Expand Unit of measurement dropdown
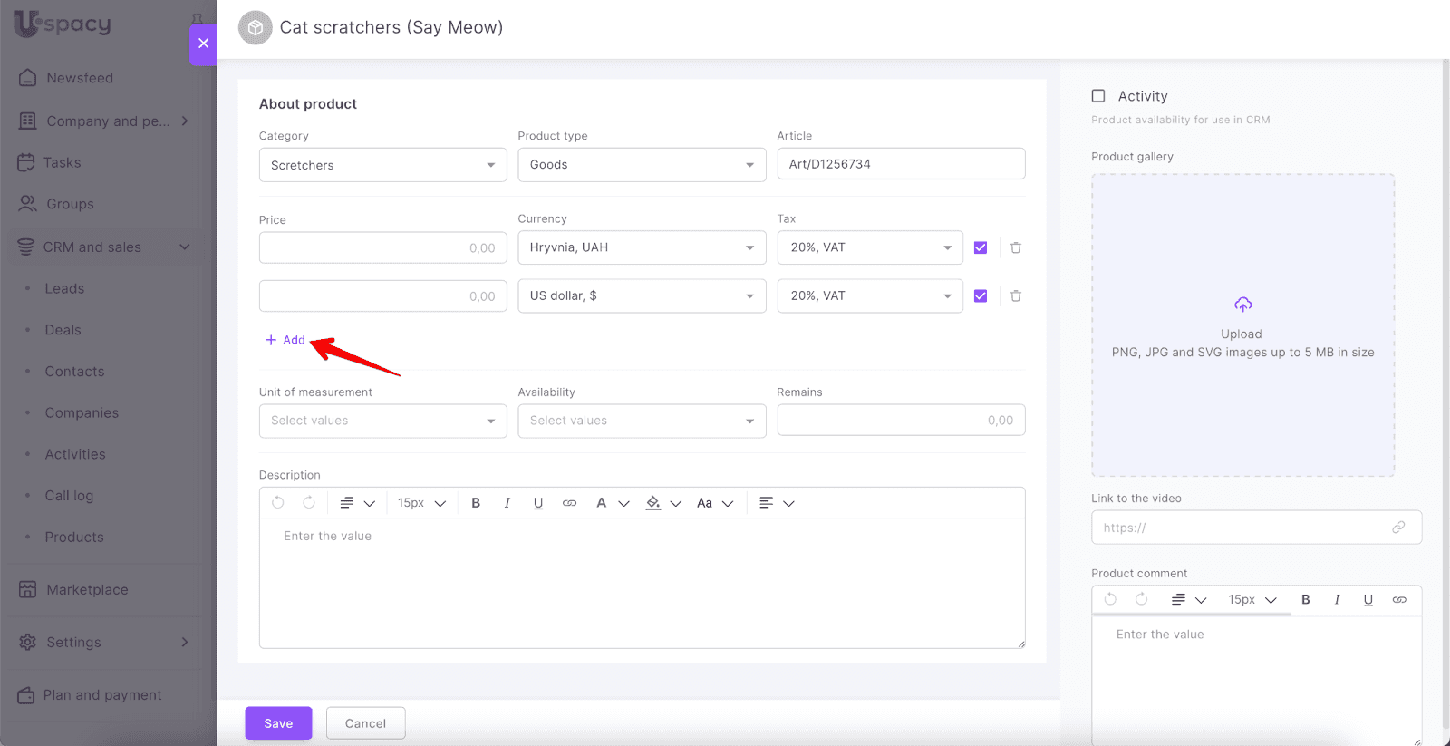Image resolution: width=1450 pixels, height=746 pixels. [x=382, y=421]
